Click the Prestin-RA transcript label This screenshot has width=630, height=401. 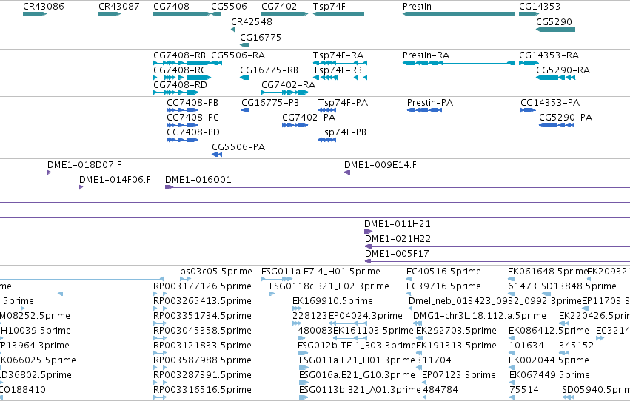point(426,55)
